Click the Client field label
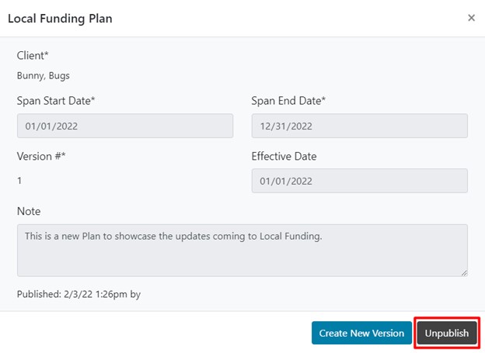Image resolution: width=485 pixels, height=353 pixels. pyautogui.click(x=33, y=56)
